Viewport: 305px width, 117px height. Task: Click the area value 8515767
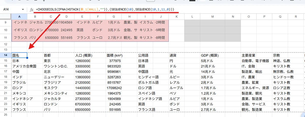114,82
